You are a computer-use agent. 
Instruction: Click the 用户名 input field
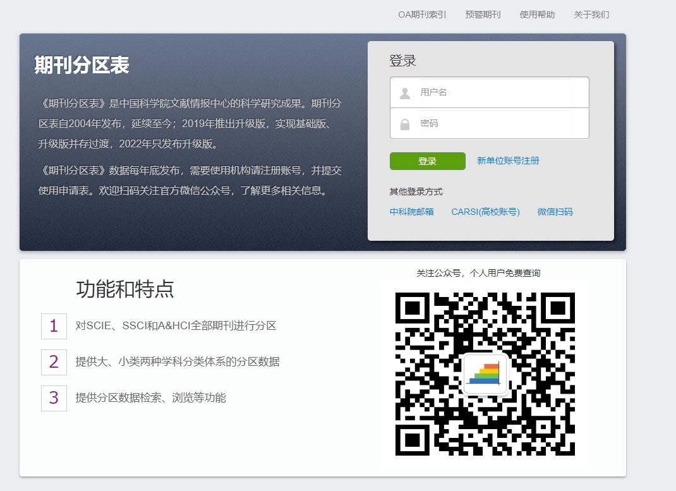pos(490,92)
